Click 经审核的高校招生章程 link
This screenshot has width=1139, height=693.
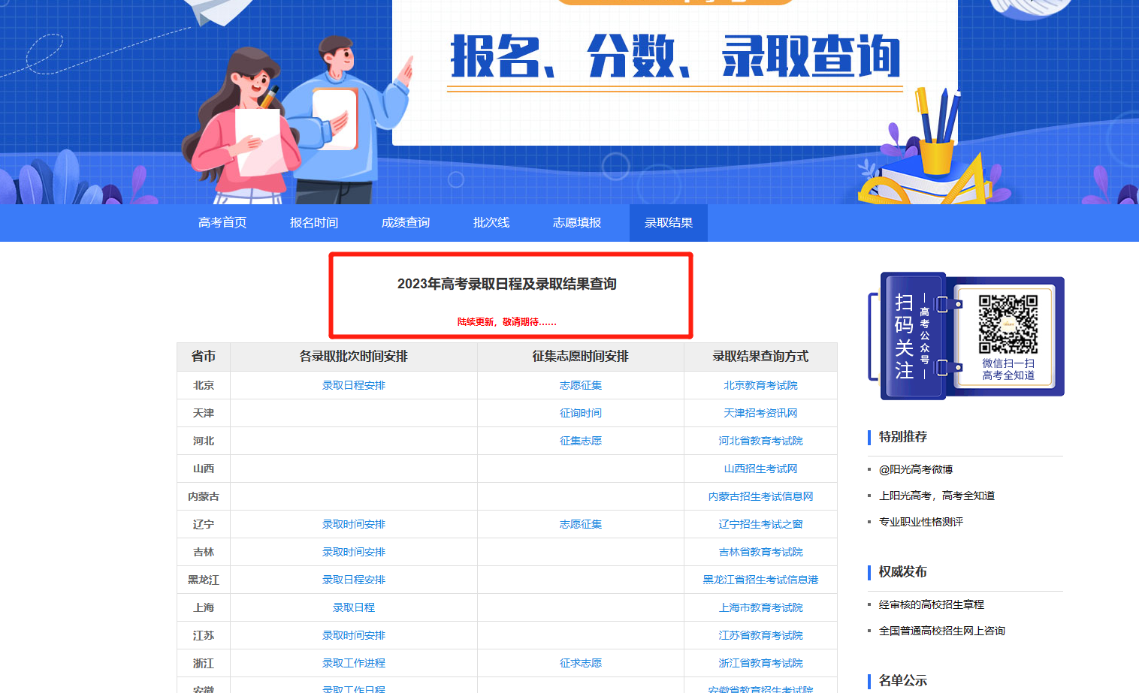pos(932,604)
